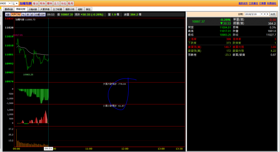Switch to the 個股分析 tab

(70, 9)
